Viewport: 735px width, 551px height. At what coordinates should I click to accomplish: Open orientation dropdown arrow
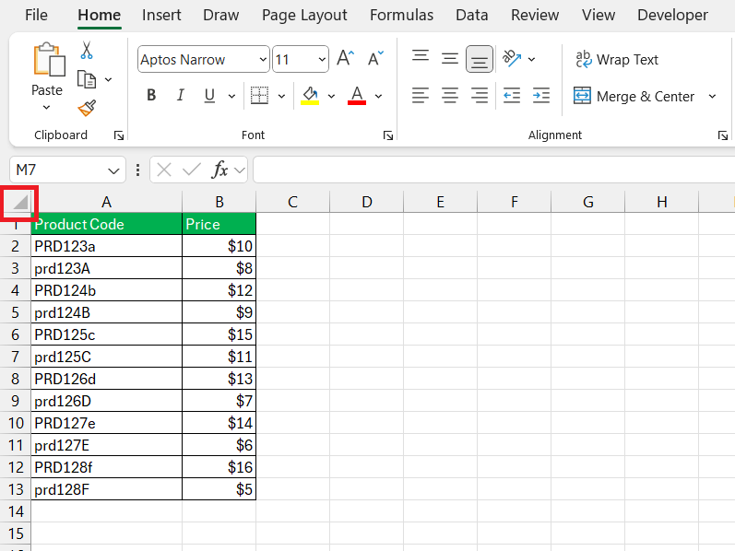(531, 60)
